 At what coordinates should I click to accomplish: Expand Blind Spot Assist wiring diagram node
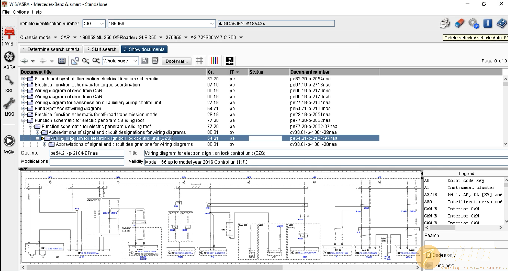click(23, 109)
